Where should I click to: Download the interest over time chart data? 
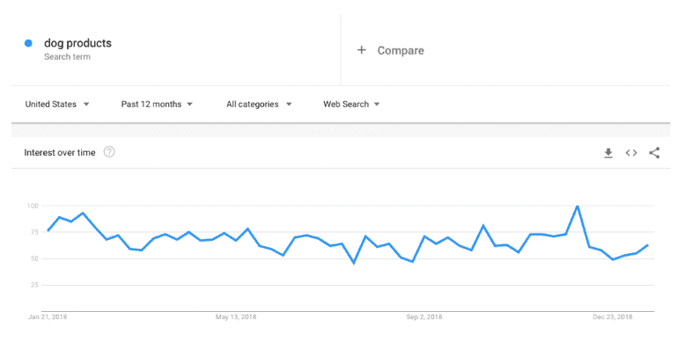608,153
